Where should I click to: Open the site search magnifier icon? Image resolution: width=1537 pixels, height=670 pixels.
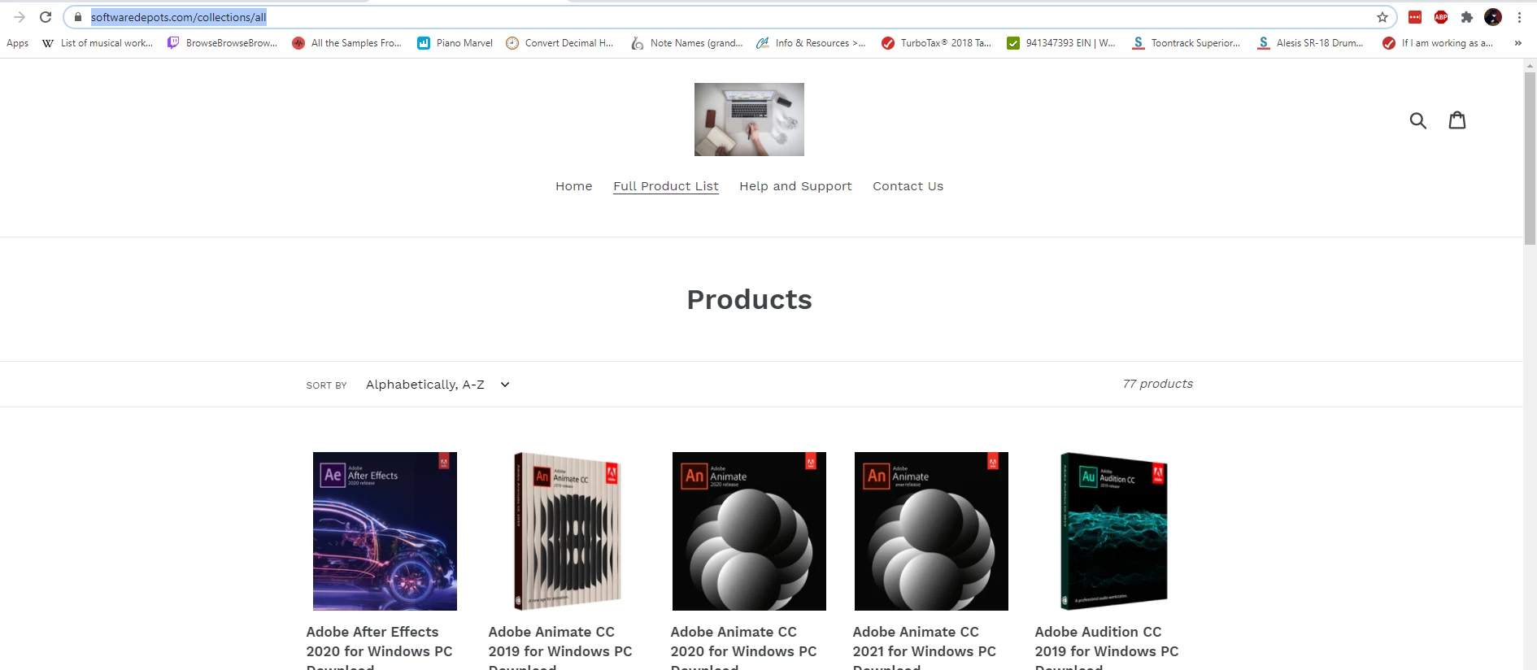pos(1417,120)
